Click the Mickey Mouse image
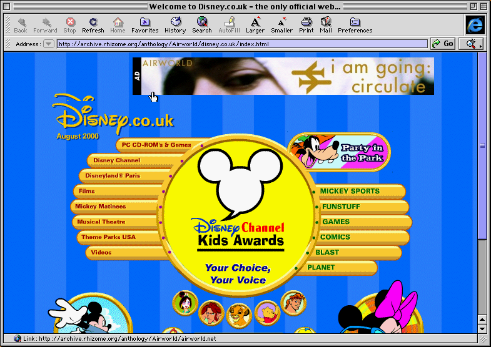 pyautogui.click(x=91, y=314)
